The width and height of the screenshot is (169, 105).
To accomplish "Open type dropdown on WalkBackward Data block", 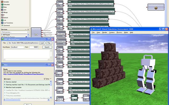I will [x=113, y=13].
